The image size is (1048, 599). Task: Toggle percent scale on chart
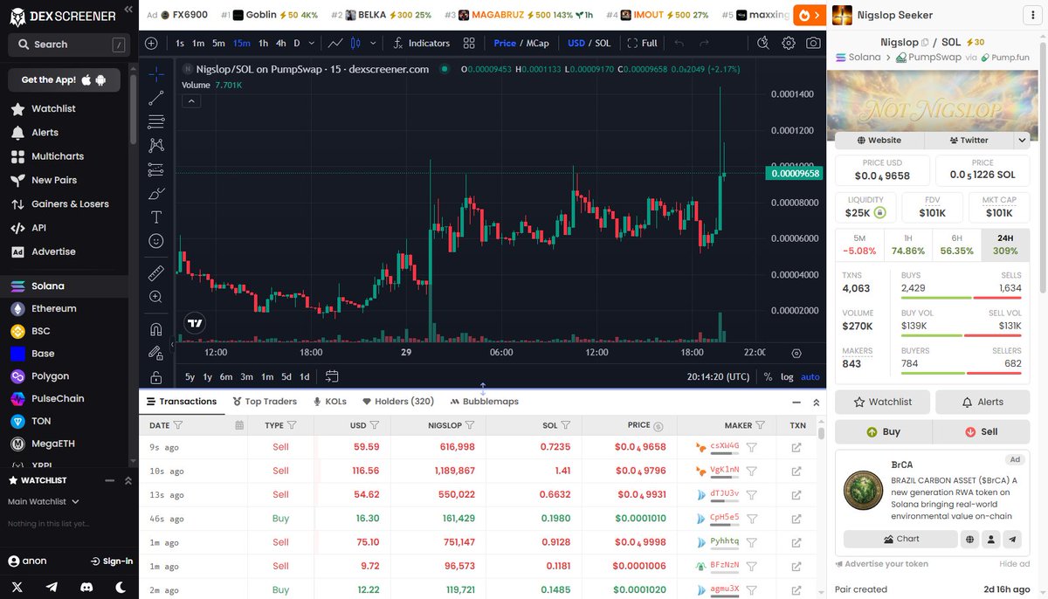point(768,377)
